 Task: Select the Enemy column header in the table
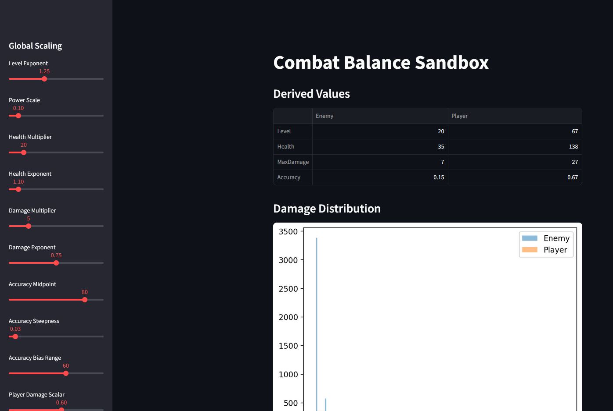tap(325, 116)
